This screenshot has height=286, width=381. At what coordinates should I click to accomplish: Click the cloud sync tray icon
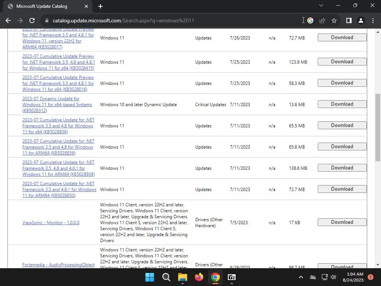point(313,277)
